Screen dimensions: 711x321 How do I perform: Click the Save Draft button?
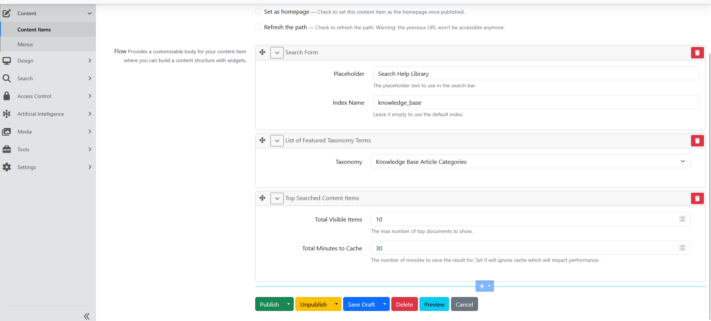(x=361, y=304)
